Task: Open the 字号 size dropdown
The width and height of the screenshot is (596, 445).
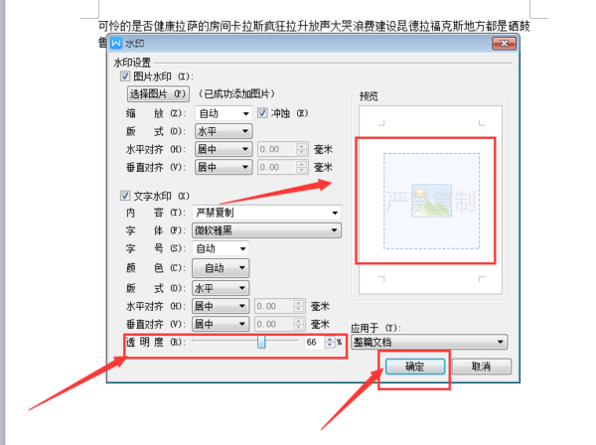Action: pos(221,248)
